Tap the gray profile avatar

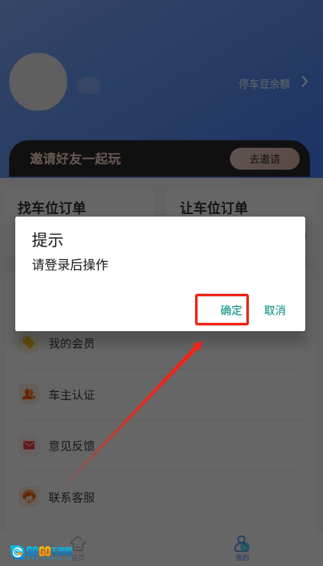point(38,82)
